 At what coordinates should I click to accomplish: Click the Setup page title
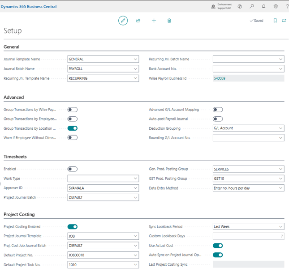pos(13,31)
